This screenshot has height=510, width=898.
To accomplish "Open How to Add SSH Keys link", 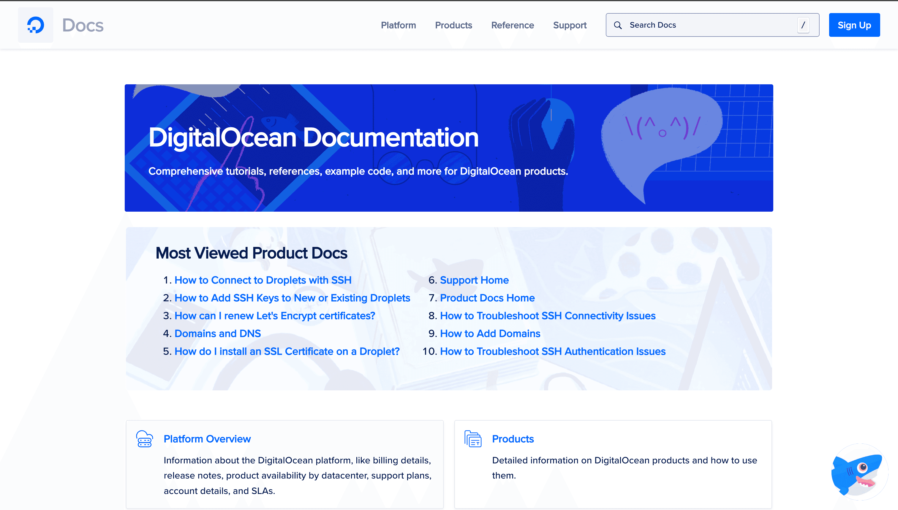I will coord(292,298).
